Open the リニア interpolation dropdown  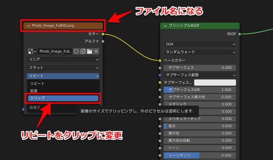[x=63, y=60]
